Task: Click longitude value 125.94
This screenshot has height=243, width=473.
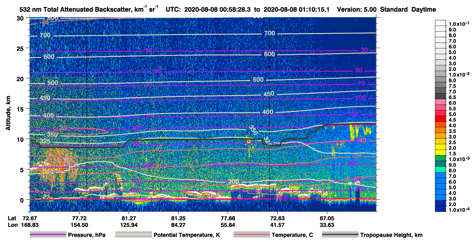Action: coord(128,225)
